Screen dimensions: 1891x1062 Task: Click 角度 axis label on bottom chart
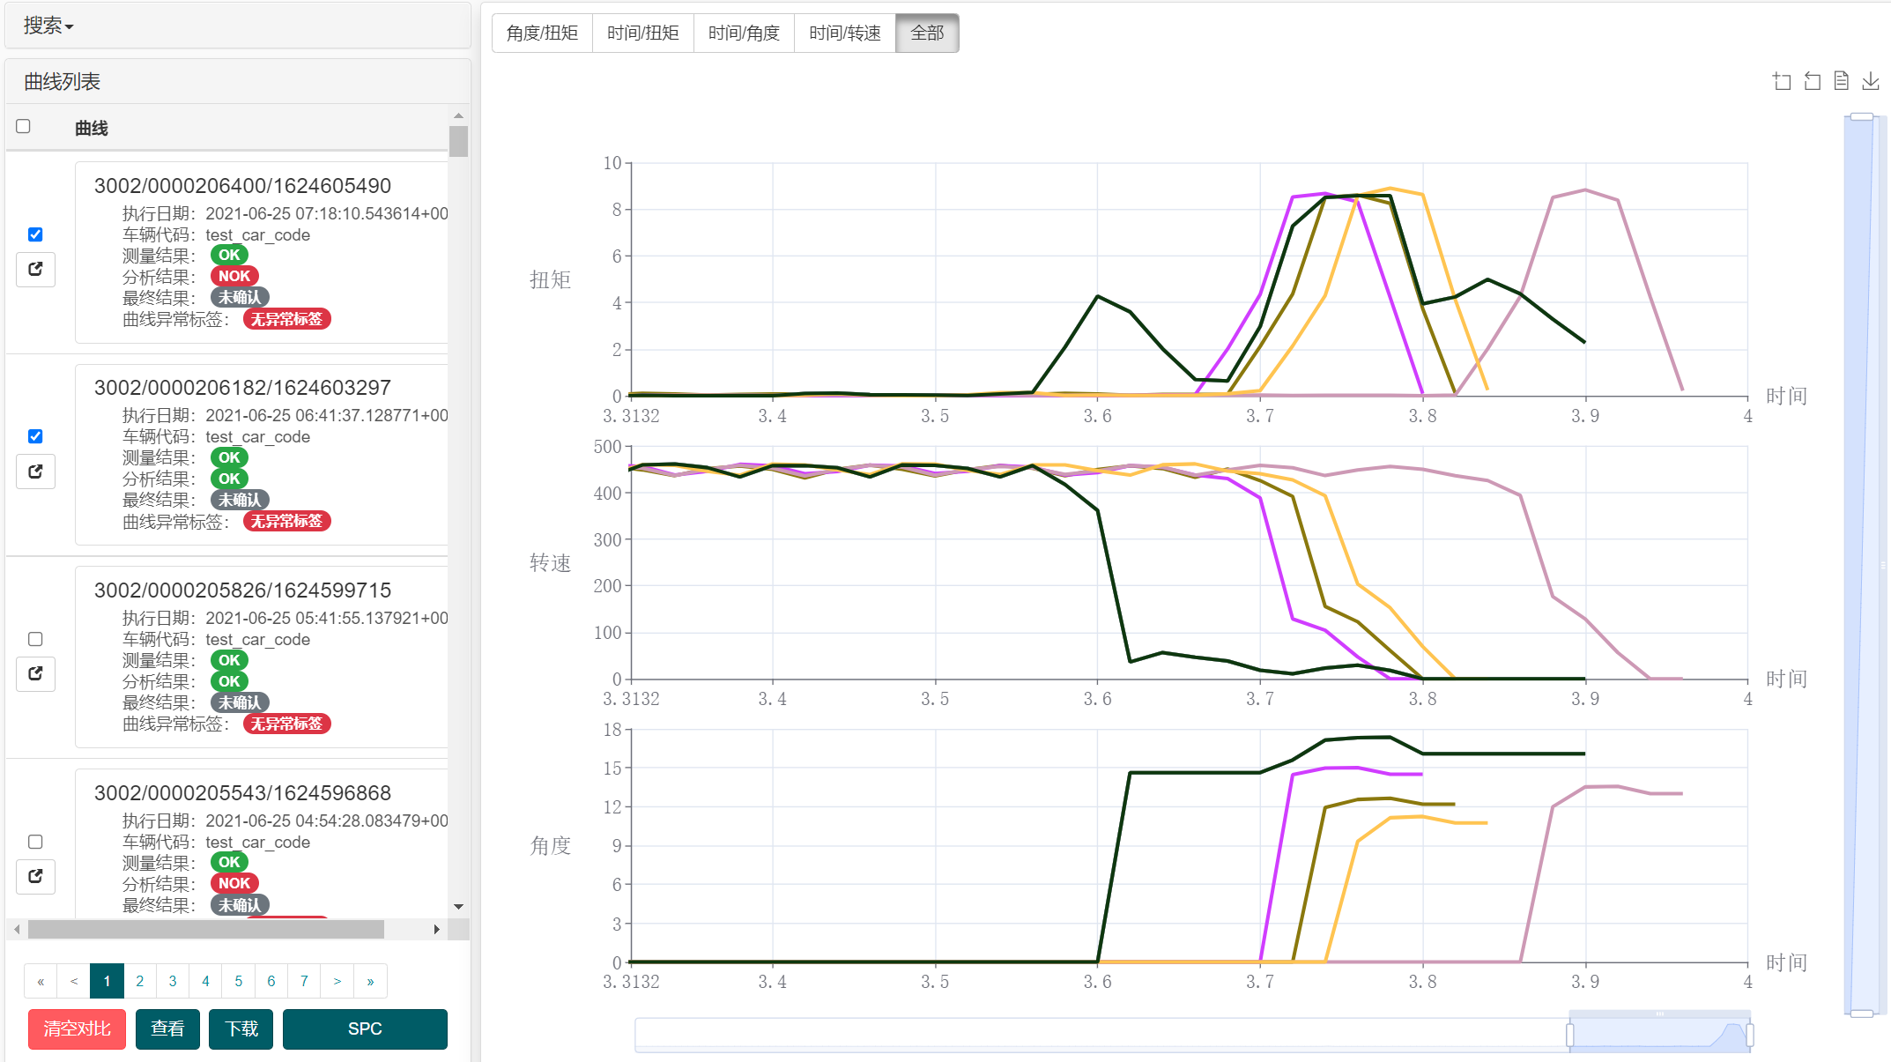550,846
